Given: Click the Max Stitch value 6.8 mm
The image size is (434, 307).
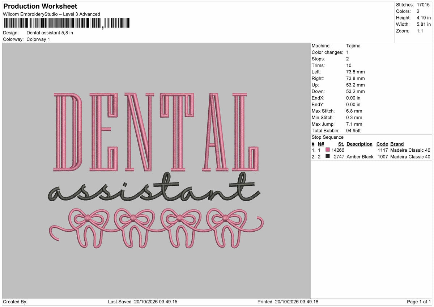Looking at the screenshot, I should [x=354, y=111].
